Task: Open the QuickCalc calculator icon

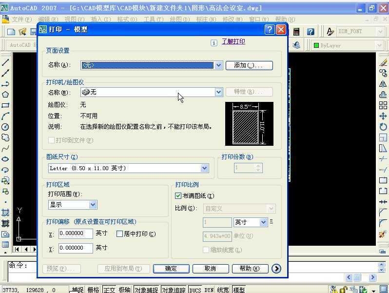Action: coord(296,32)
